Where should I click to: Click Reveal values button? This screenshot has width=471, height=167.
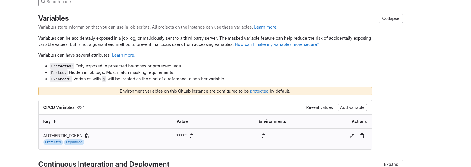[319, 107]
